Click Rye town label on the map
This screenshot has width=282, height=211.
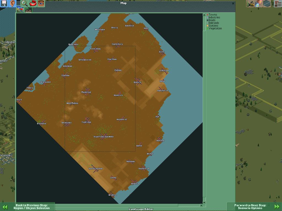(157, 117)
